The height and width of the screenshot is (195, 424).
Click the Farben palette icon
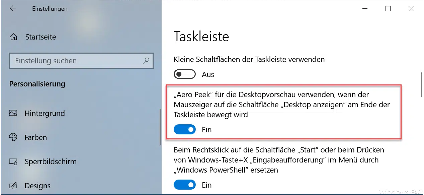(13, 137)
